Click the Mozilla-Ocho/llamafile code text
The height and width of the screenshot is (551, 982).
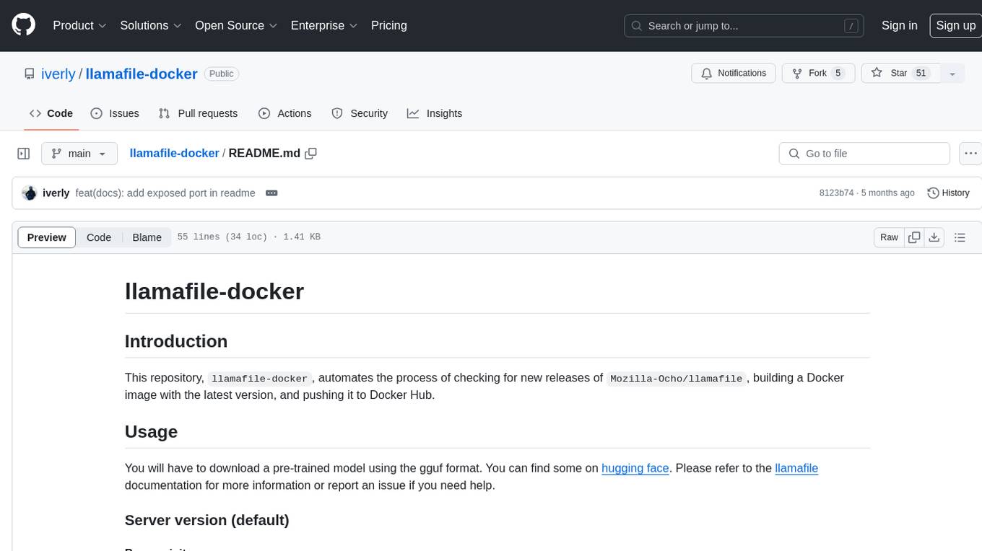point(677,379)
